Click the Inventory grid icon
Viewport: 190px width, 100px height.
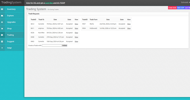coord(2,9)
